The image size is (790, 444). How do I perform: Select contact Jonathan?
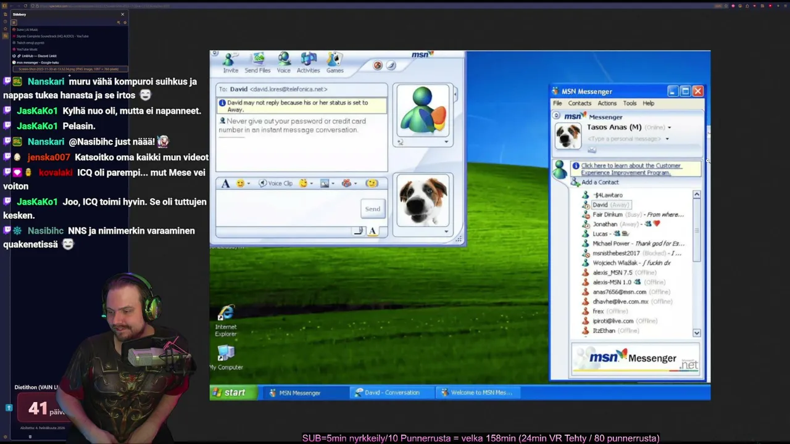tap(621, 224)
